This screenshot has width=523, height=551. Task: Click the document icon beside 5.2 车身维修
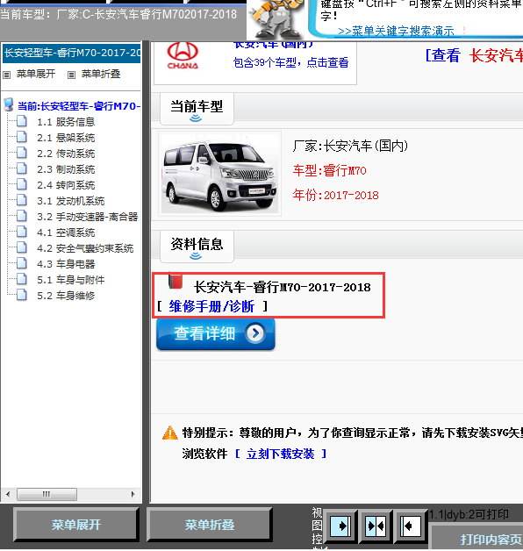22,295
